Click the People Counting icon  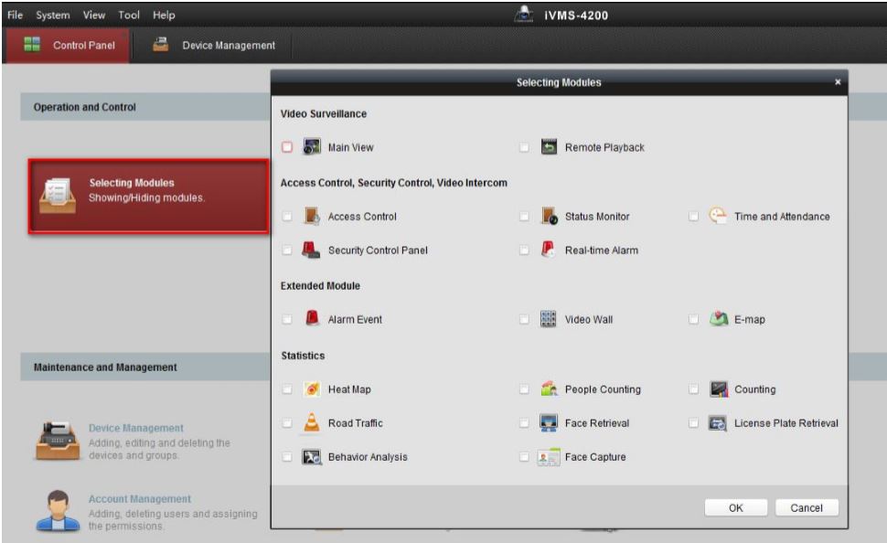[549, 388]
